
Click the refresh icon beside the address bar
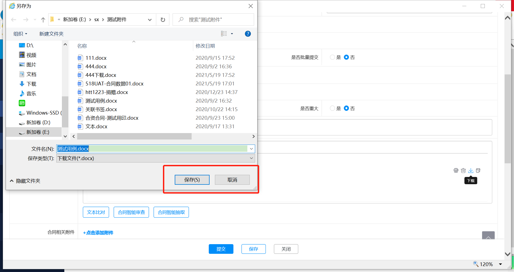pos(163,20)
